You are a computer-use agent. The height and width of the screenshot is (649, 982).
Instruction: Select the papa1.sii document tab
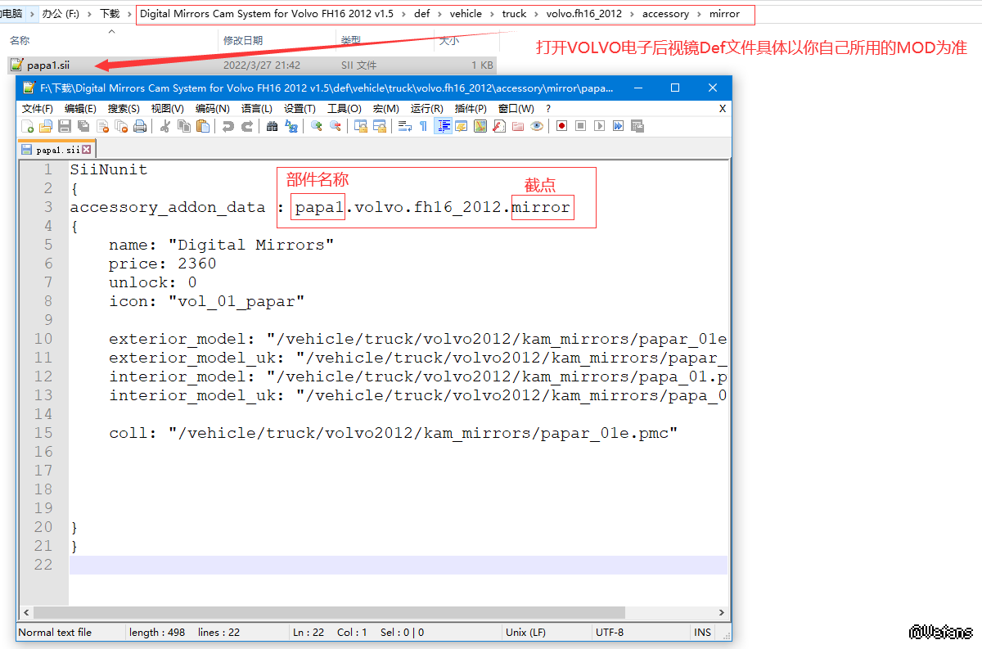57,150
